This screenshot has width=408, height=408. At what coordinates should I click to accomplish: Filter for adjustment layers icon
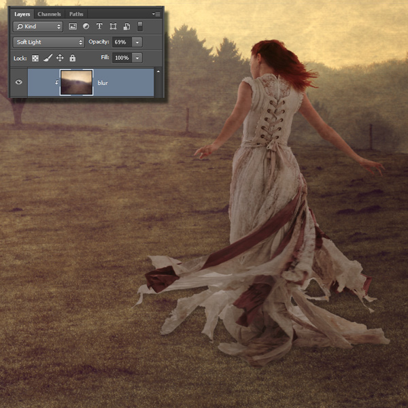(x=86, y=27)
